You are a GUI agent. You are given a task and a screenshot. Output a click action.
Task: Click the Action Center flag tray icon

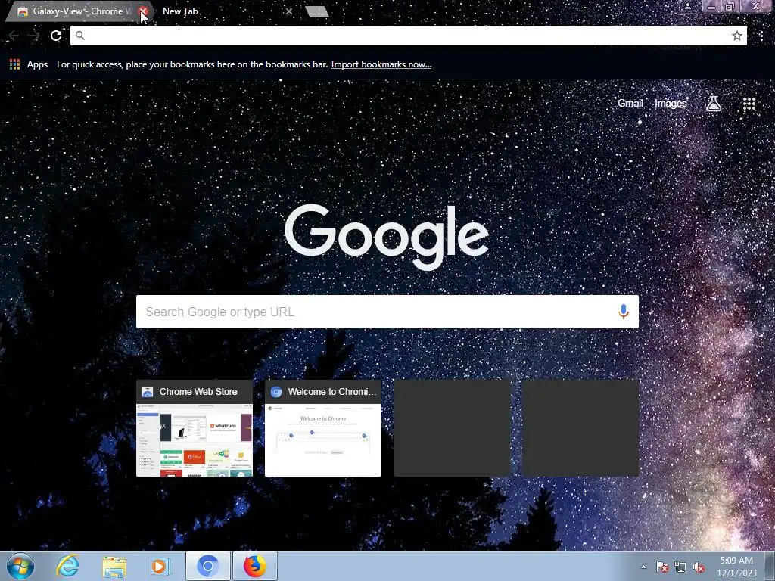pyautogui.click(x=662, y=567)
